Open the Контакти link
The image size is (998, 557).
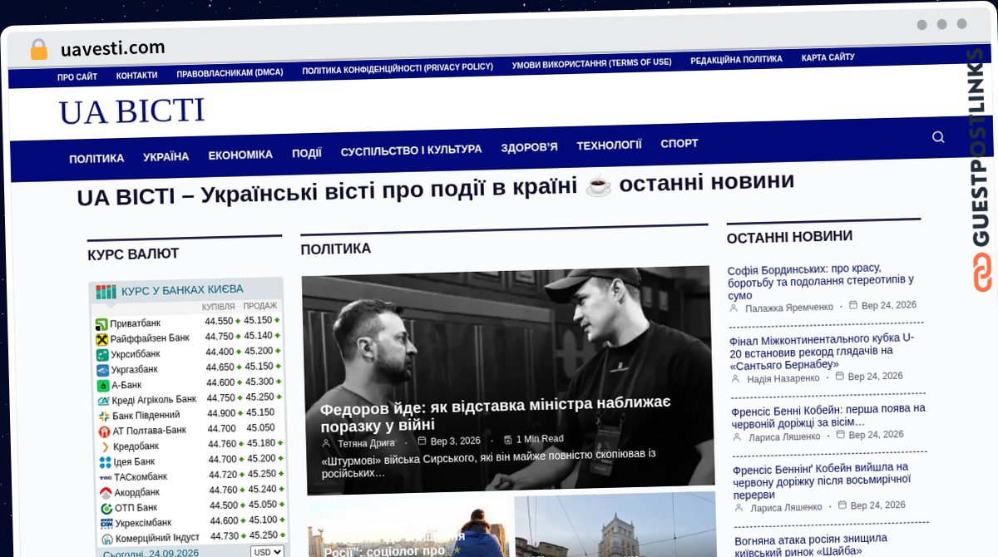pyautogui.click(x=136, y=76)
